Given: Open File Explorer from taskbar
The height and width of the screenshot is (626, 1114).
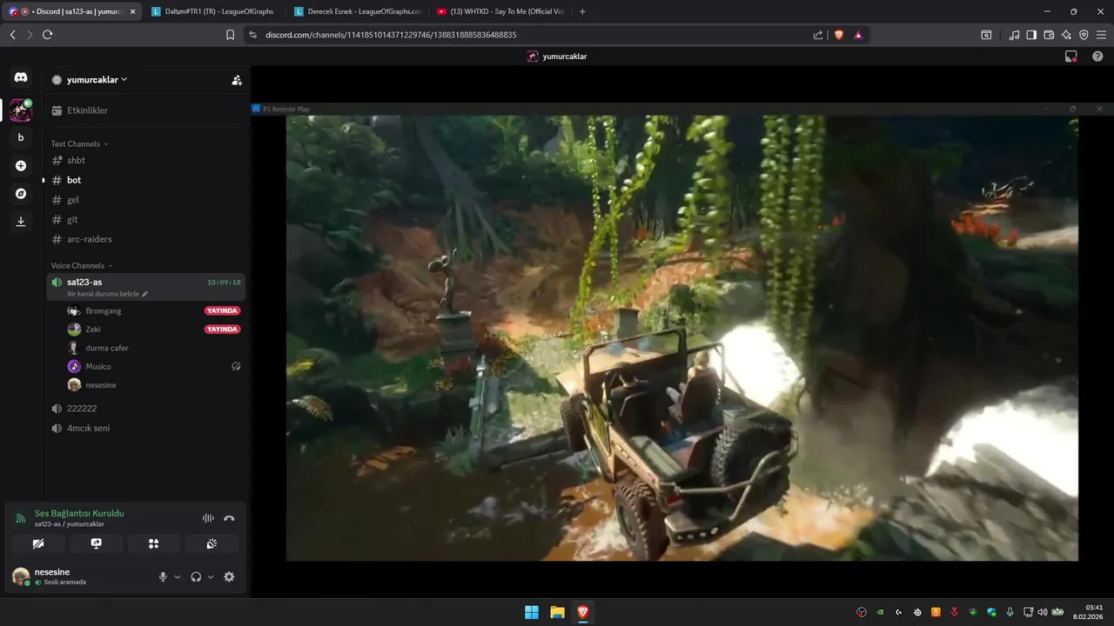Looking at the screenshot, I should [x=557, y=612].
